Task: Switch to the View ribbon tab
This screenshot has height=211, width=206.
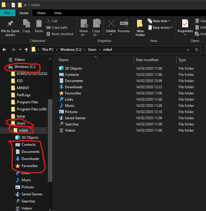Action: coord(58,13)
